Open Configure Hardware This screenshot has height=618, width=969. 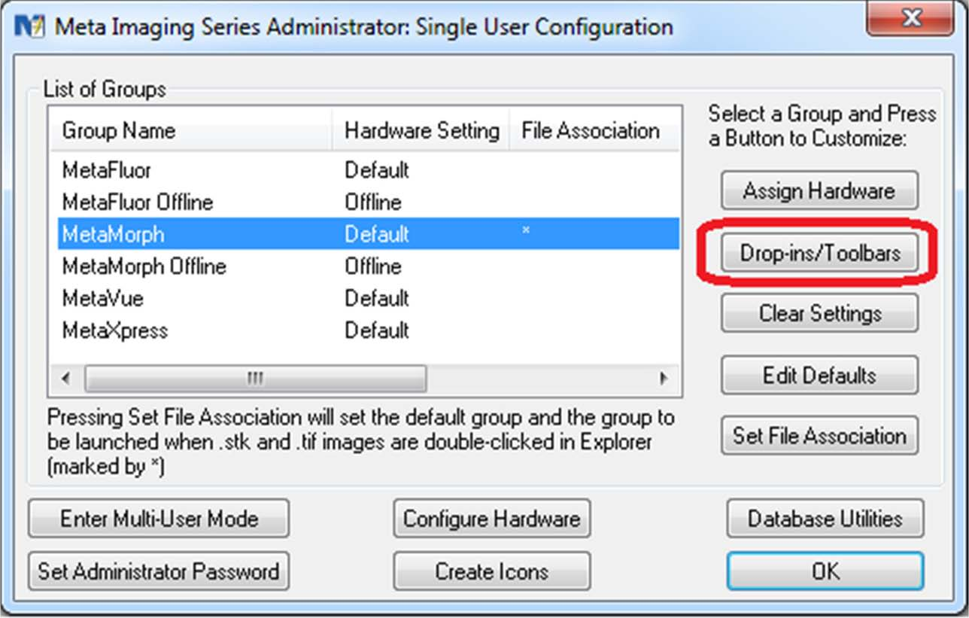pos(491,519)
